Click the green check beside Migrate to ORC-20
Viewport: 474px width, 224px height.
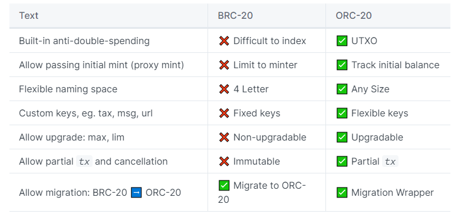[224, 185]
